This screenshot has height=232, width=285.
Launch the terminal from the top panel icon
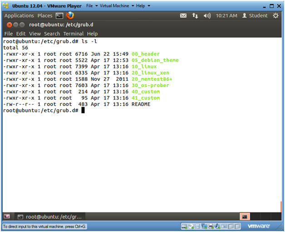pos(59,16)
